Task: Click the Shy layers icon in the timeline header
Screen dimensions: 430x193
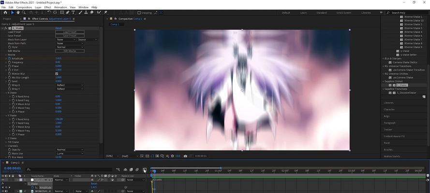Action: pyautogui.click(x=125, y=170)
